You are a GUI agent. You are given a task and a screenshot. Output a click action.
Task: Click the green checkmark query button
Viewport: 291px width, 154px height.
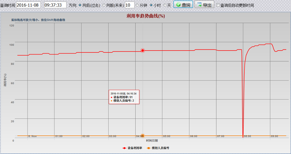click(x=183, y=4)
